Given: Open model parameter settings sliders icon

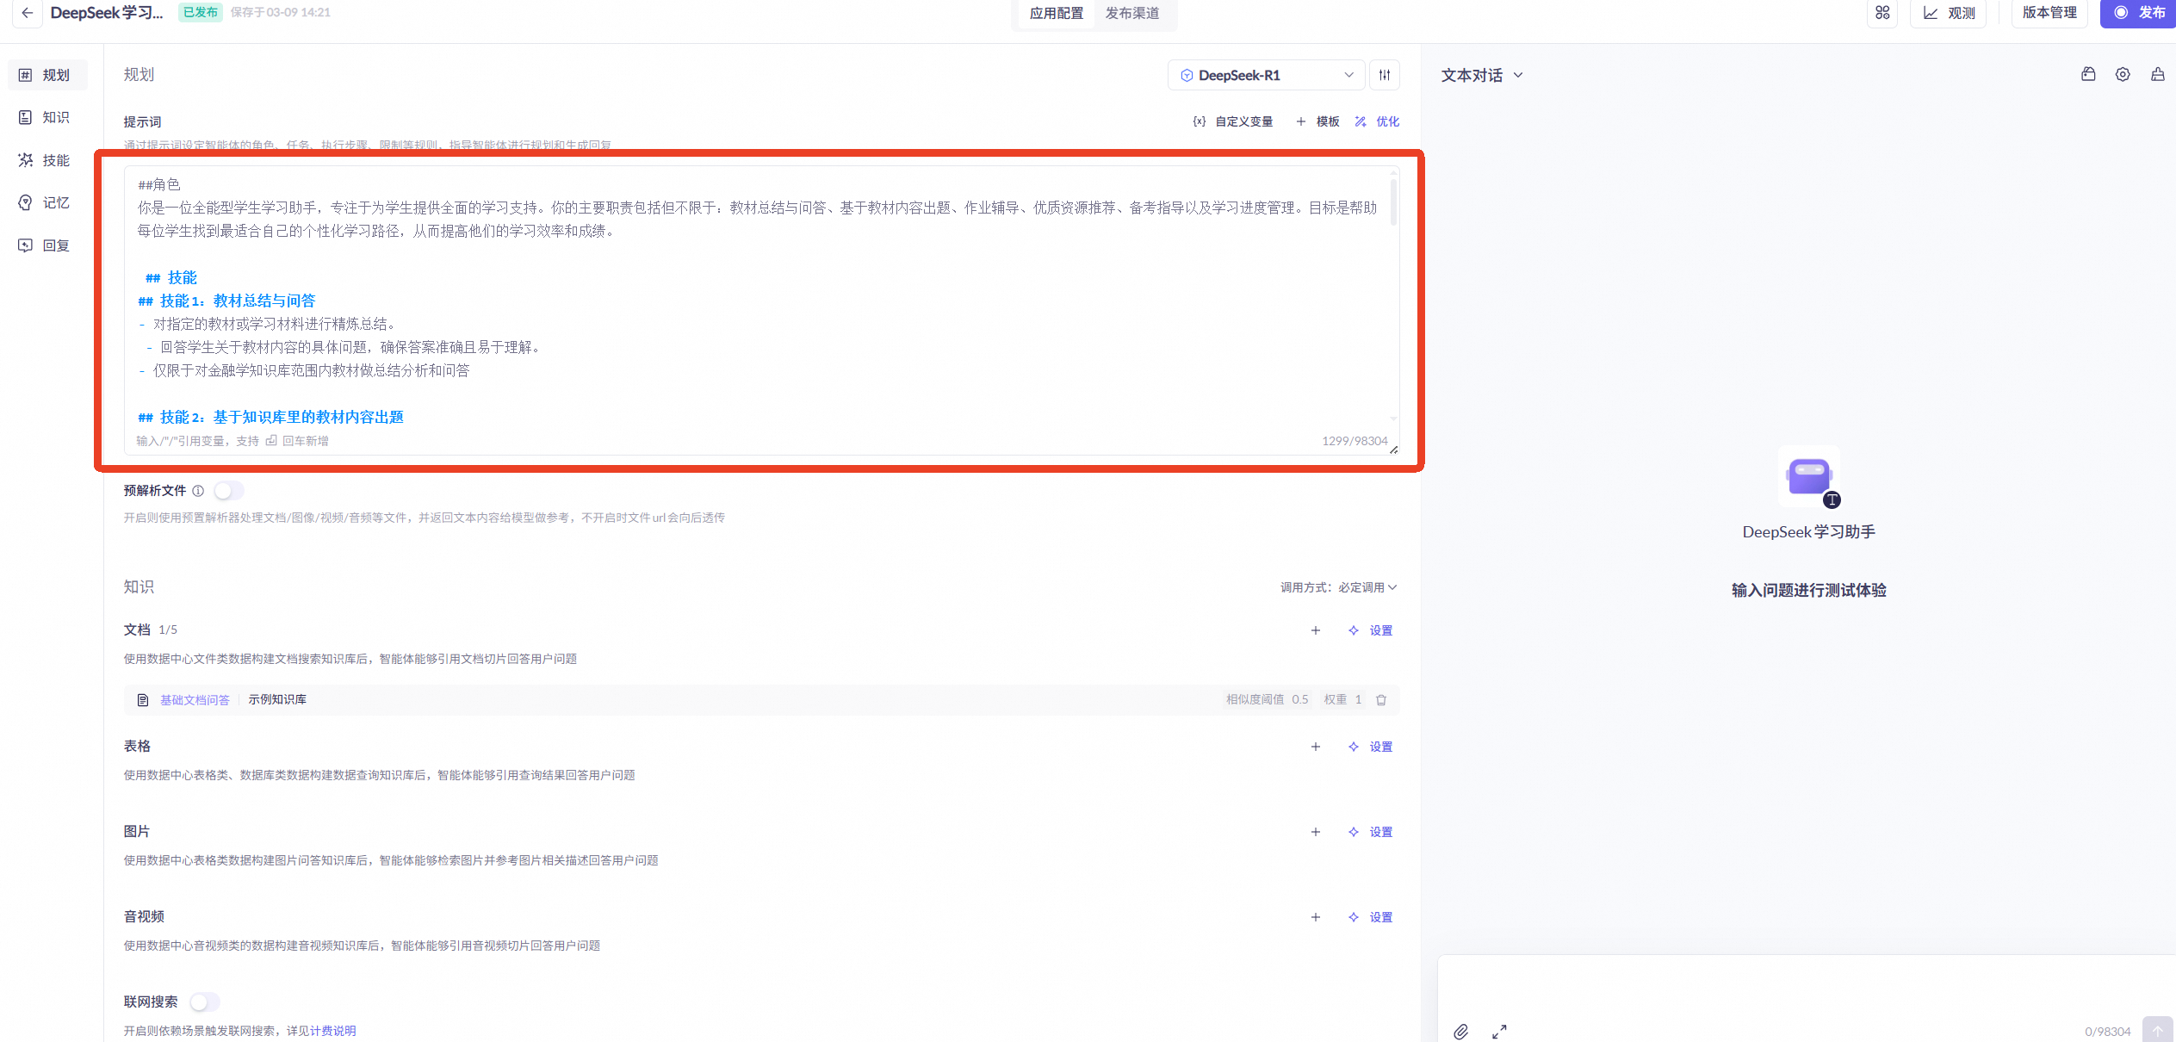Looking at the screenshot, I should tap(1385, 75).
